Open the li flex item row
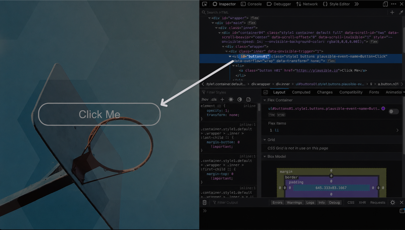 (x=334, y=130)
